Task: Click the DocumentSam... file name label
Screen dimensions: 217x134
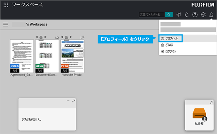Action: 47,75
